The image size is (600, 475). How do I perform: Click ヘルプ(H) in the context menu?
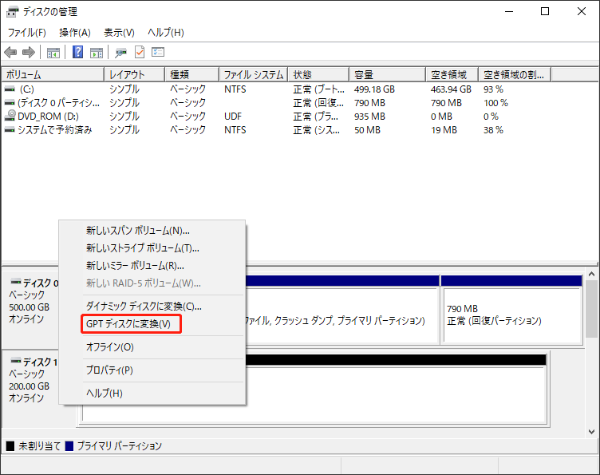(x=152, y=393)
